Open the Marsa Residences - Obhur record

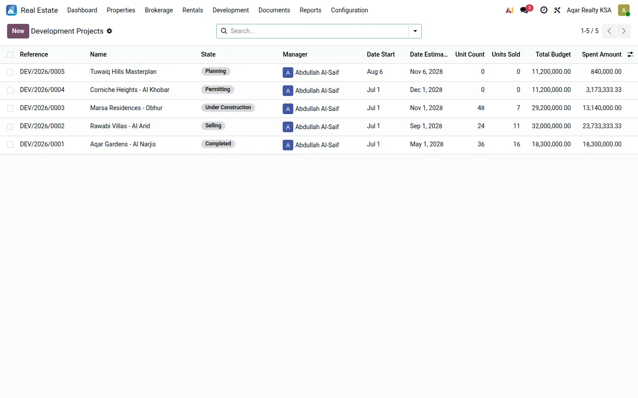126,108
